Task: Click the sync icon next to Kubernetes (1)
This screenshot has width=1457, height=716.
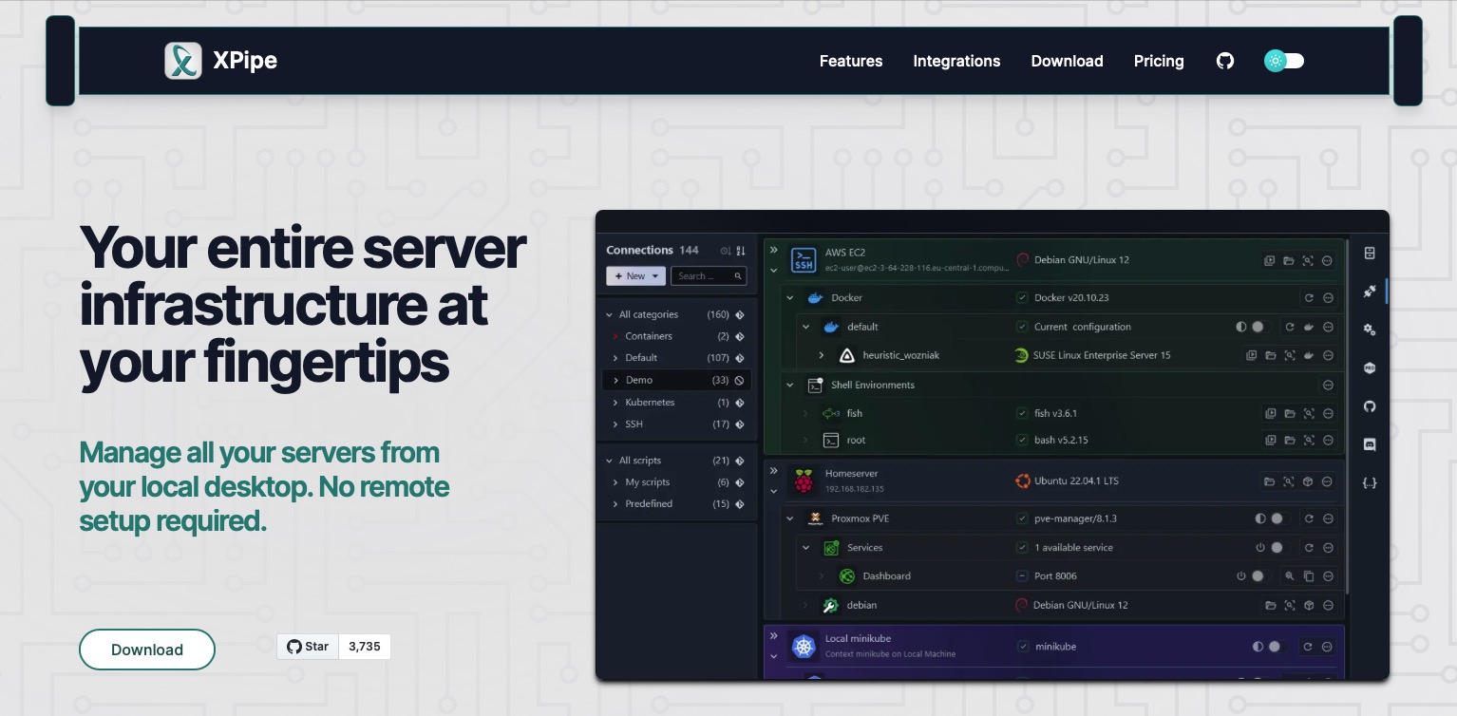Action: 739,403
